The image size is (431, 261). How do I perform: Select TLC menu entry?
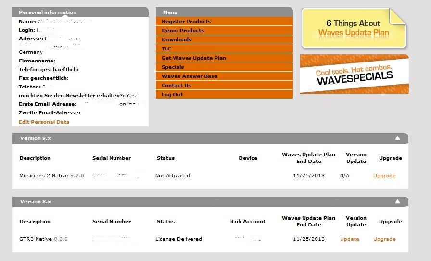pos(224,49)
